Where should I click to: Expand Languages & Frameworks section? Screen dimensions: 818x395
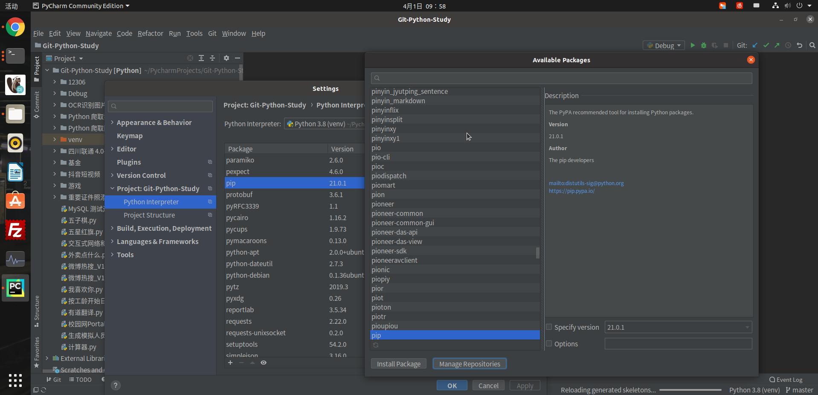(112, 241)
